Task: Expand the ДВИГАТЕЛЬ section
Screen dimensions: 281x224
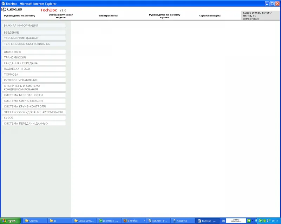Action: point(34,52)
